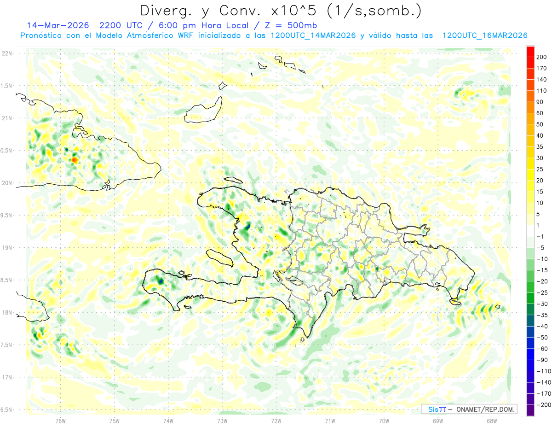The image size is (552, 427).
Task: Click the "21N" latitude label
Action: tap(6, 118)
